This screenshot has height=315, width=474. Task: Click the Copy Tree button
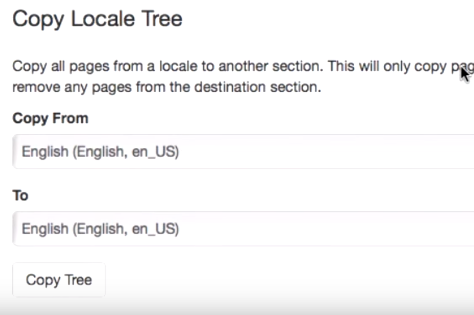coord(59,280)
